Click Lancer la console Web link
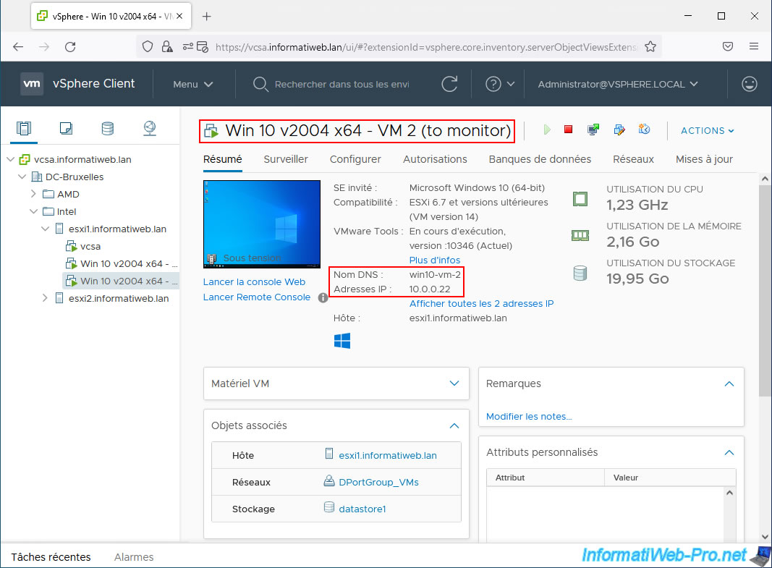This screenshot has height=568, width=772. click(254, 282)
